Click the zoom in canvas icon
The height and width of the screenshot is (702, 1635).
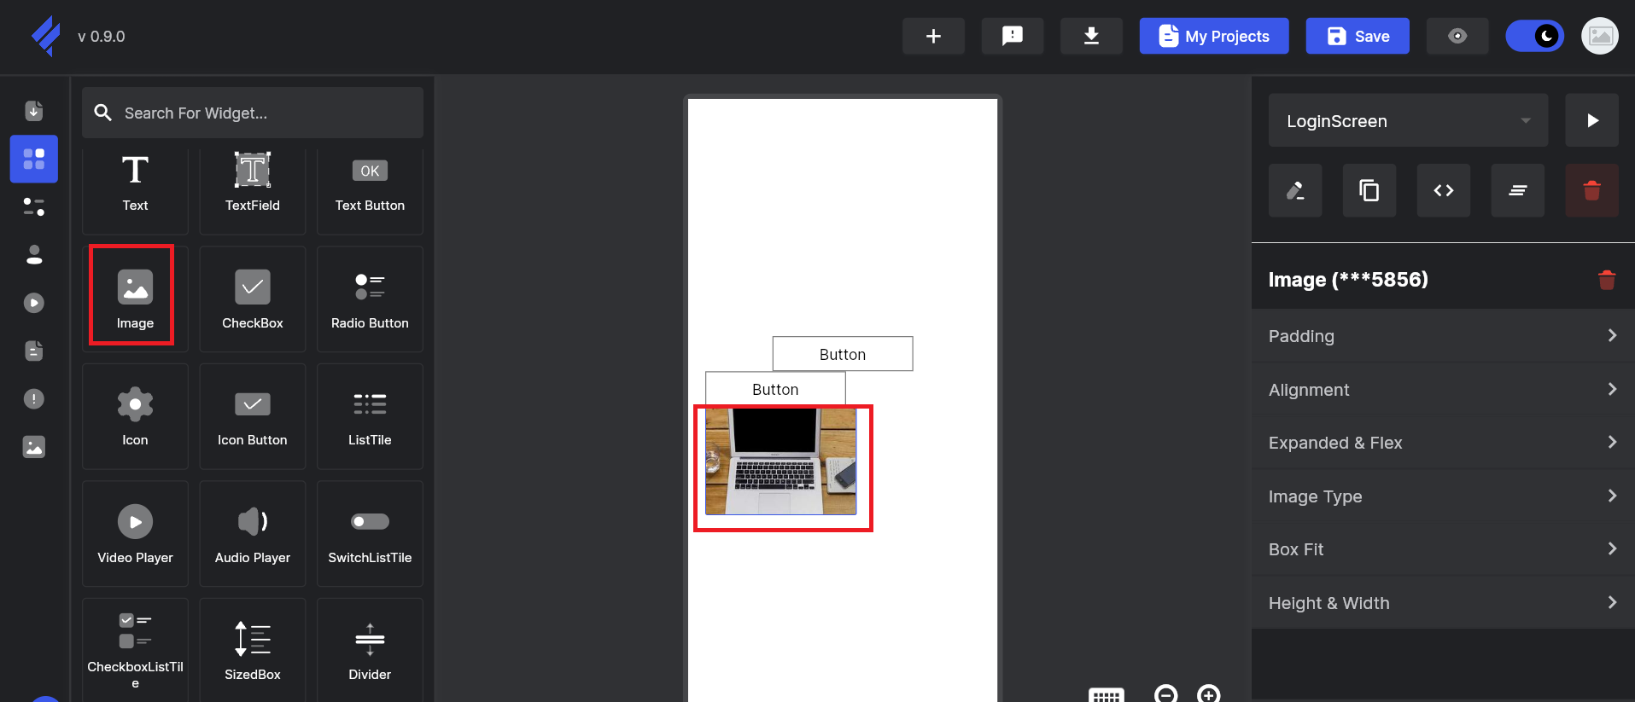[x=1208, y=693]
